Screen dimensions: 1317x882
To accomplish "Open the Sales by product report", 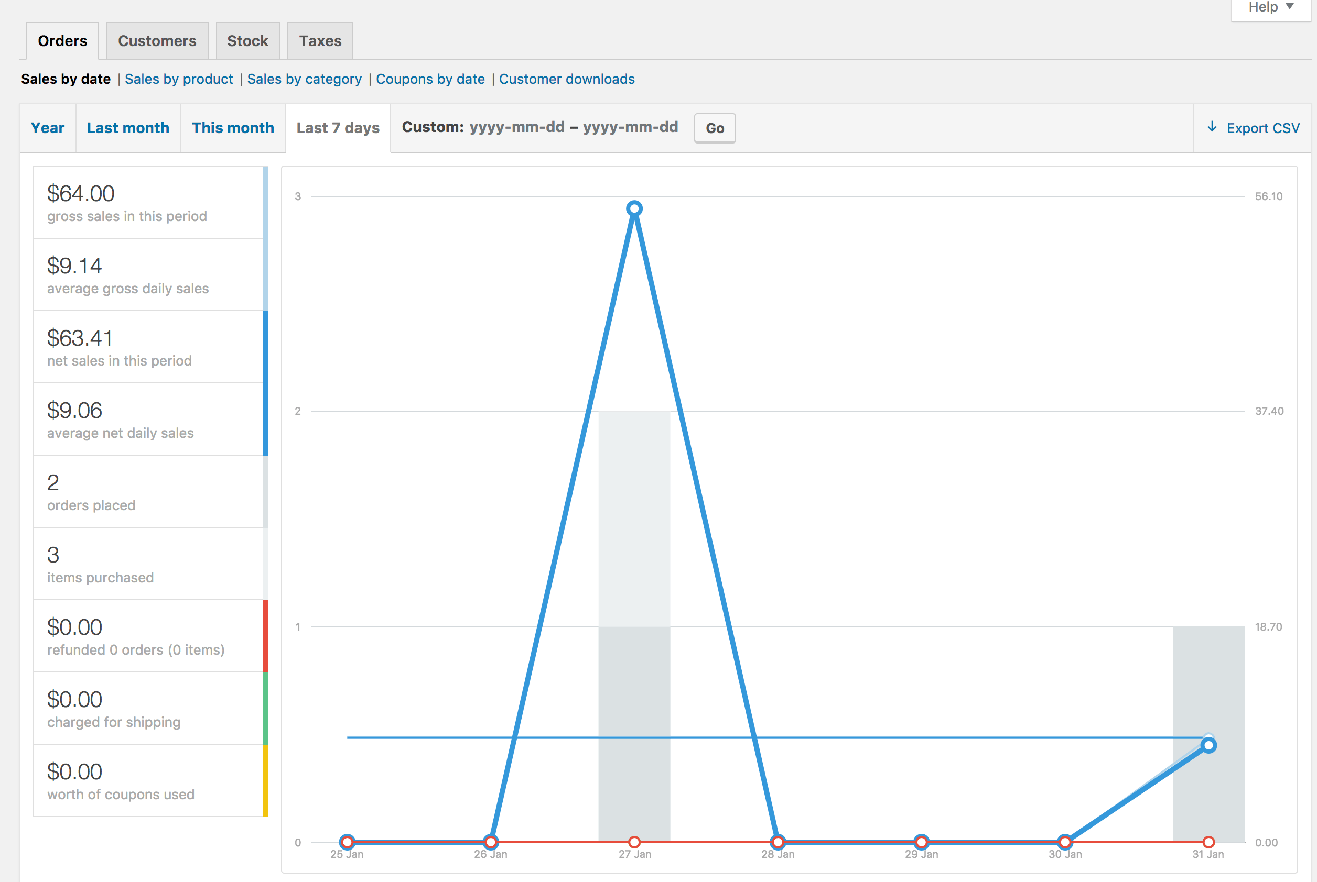I will tap(178, 79).
